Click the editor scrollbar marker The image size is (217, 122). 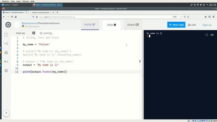coord(140,61)
